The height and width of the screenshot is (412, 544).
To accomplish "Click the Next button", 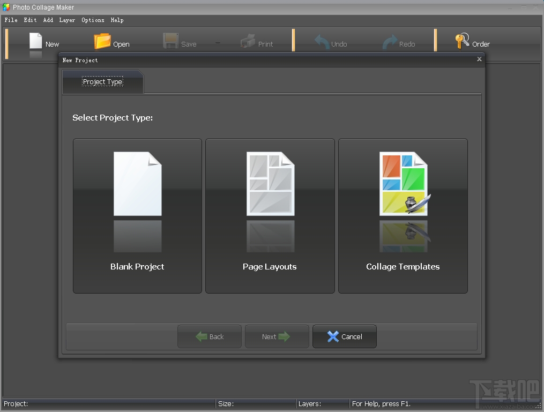I will (x=277, y=336).
